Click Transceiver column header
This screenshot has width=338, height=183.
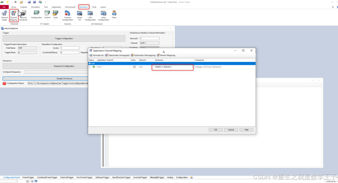point(225,60)
